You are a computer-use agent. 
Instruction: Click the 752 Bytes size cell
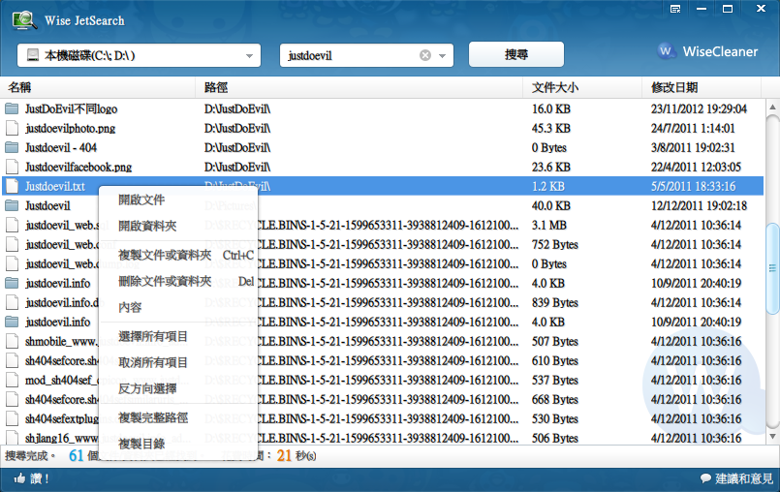coord(554,244)
